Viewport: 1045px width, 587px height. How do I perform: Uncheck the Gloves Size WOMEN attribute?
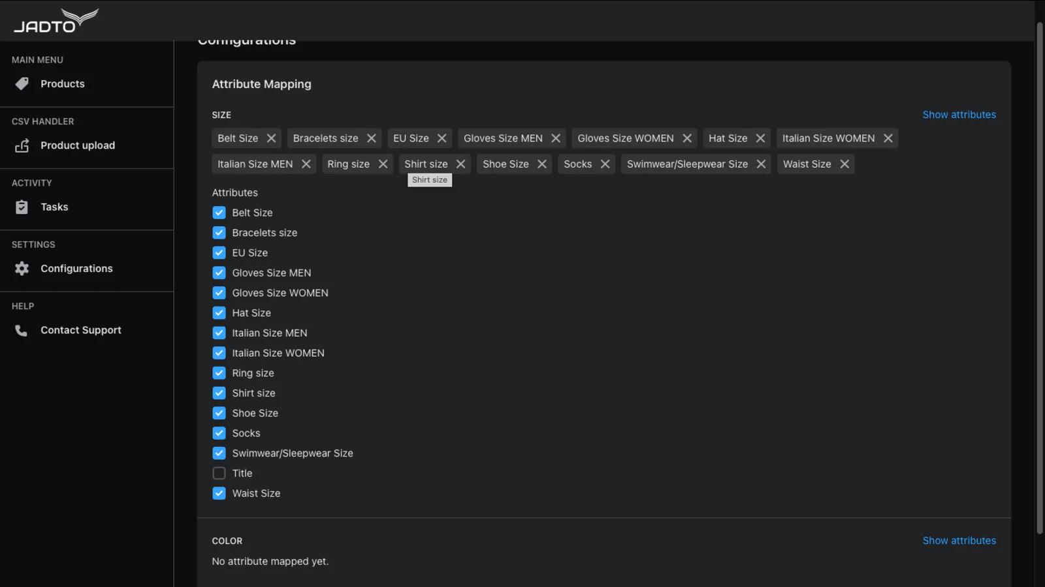coord(219,293)
